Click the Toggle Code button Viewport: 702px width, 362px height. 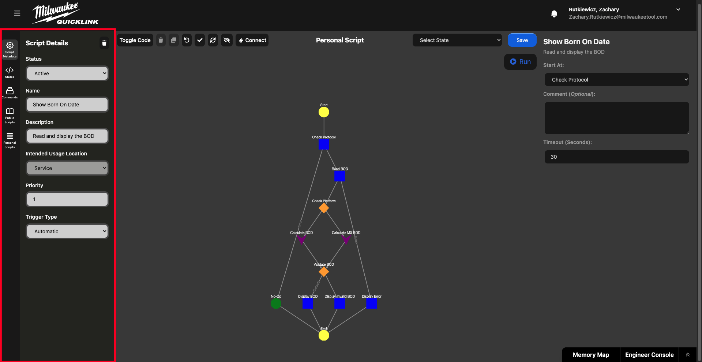click(135, 40)
